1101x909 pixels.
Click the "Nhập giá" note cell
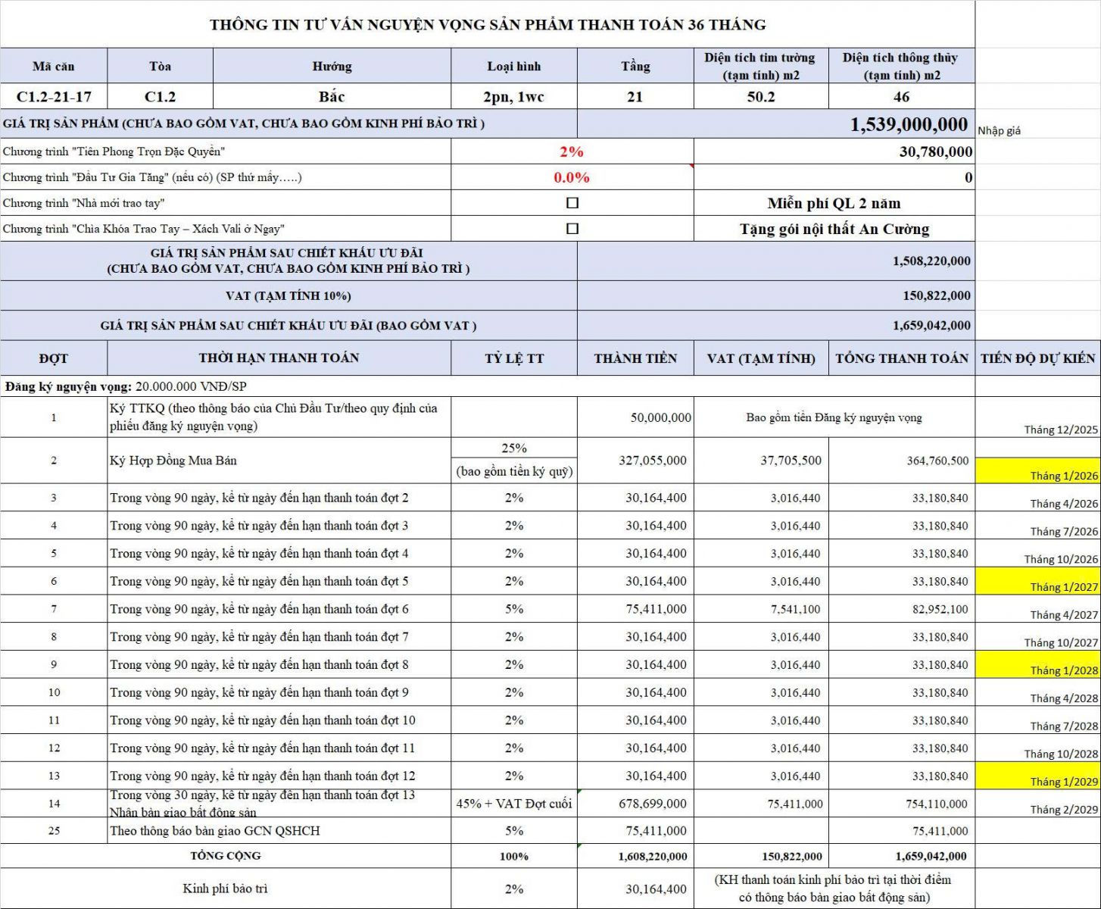(999, 130)
